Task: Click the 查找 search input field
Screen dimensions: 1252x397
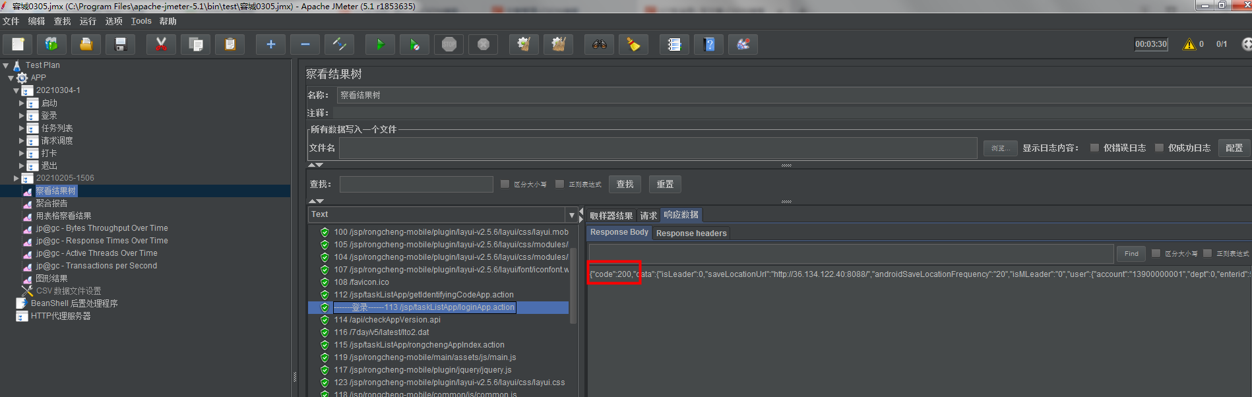Action: (416, 184)
